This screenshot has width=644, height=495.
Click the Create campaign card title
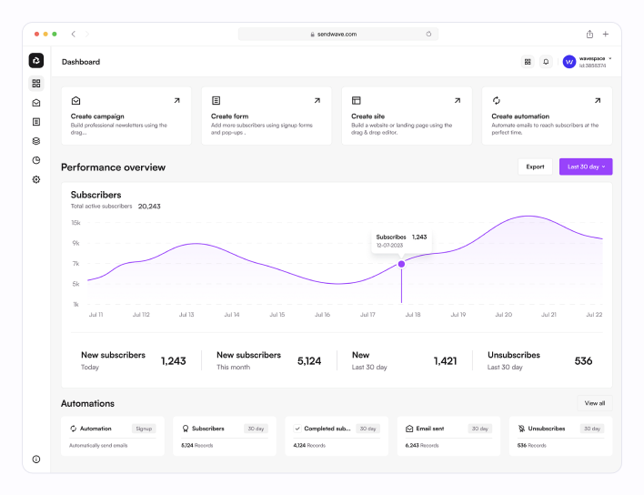tap(97, 116)
